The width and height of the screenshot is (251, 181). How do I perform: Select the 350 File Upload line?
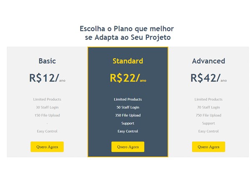point(128,115)
